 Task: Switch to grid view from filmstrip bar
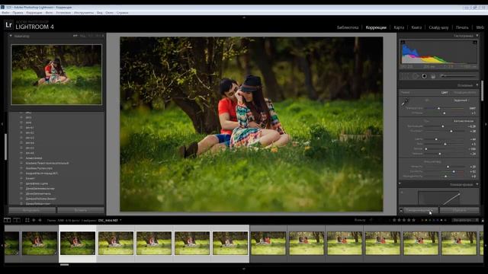coord(27,220)
